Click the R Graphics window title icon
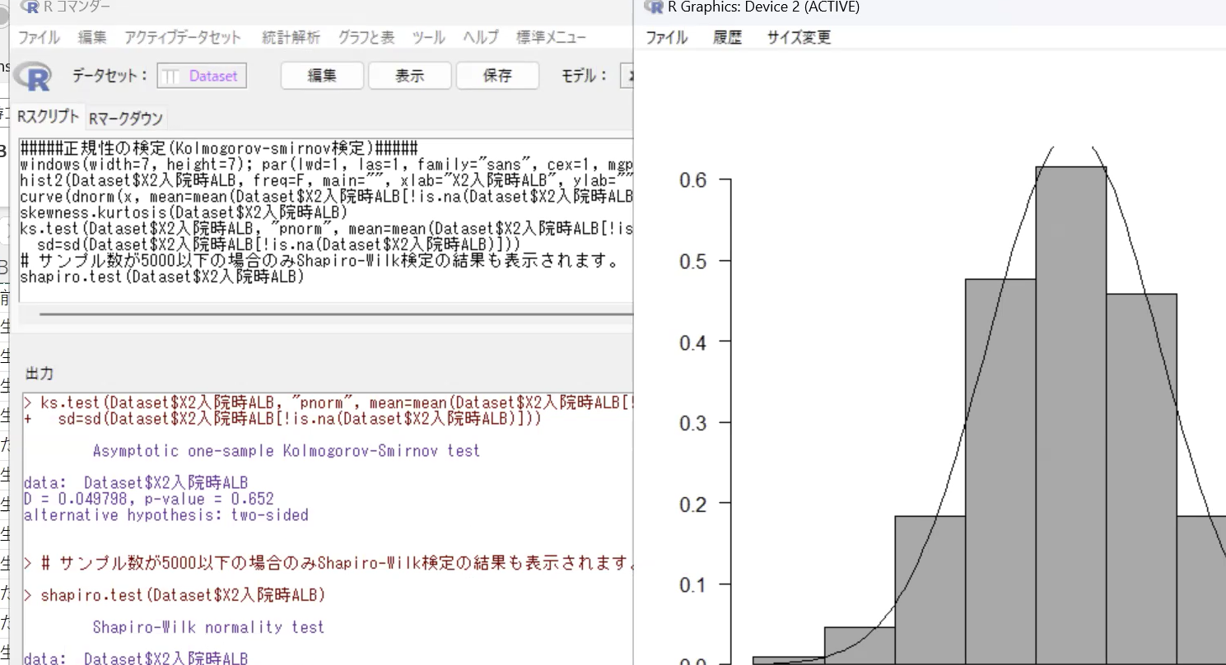 point(655,7)
